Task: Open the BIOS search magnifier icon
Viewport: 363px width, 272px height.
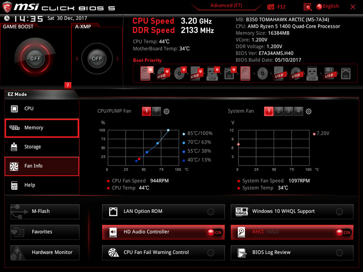Action: click(308, 7)
